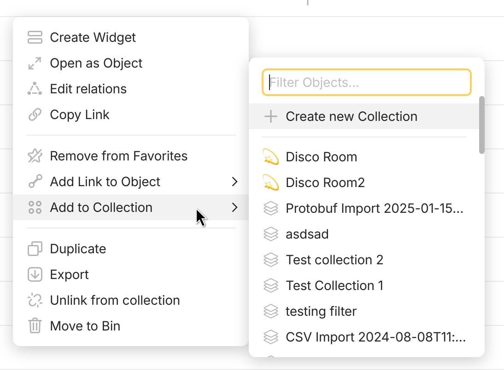This screenshot has height=370, width=504.
Task: Click the Export download icon
Action: coord(35,275)
